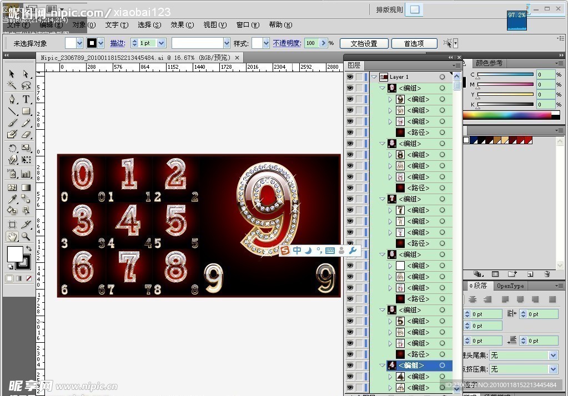The width and height of the screenshot is (568, 396).
Task: Select the Type tool
Action: click(26, 99)
